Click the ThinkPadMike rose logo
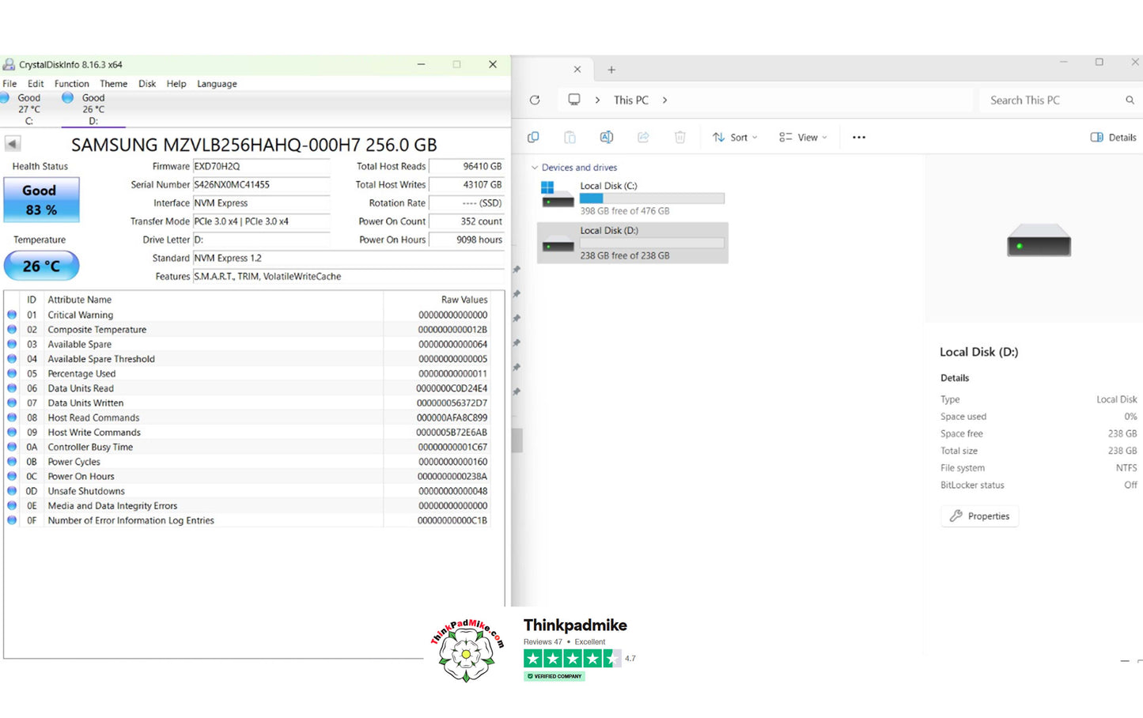Screen dimensions: 1143x718 [467, 651]
